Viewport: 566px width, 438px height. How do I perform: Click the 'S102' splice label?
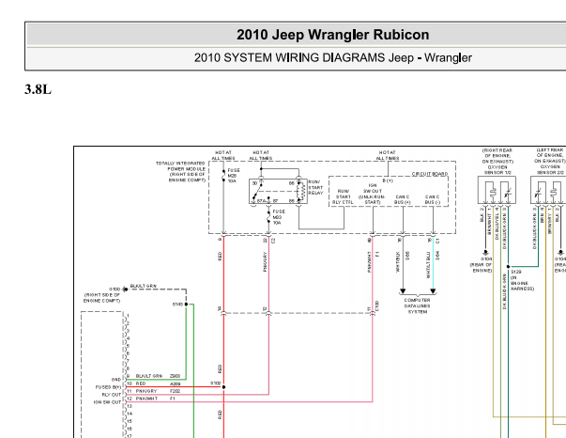click(x=215, y=383)
